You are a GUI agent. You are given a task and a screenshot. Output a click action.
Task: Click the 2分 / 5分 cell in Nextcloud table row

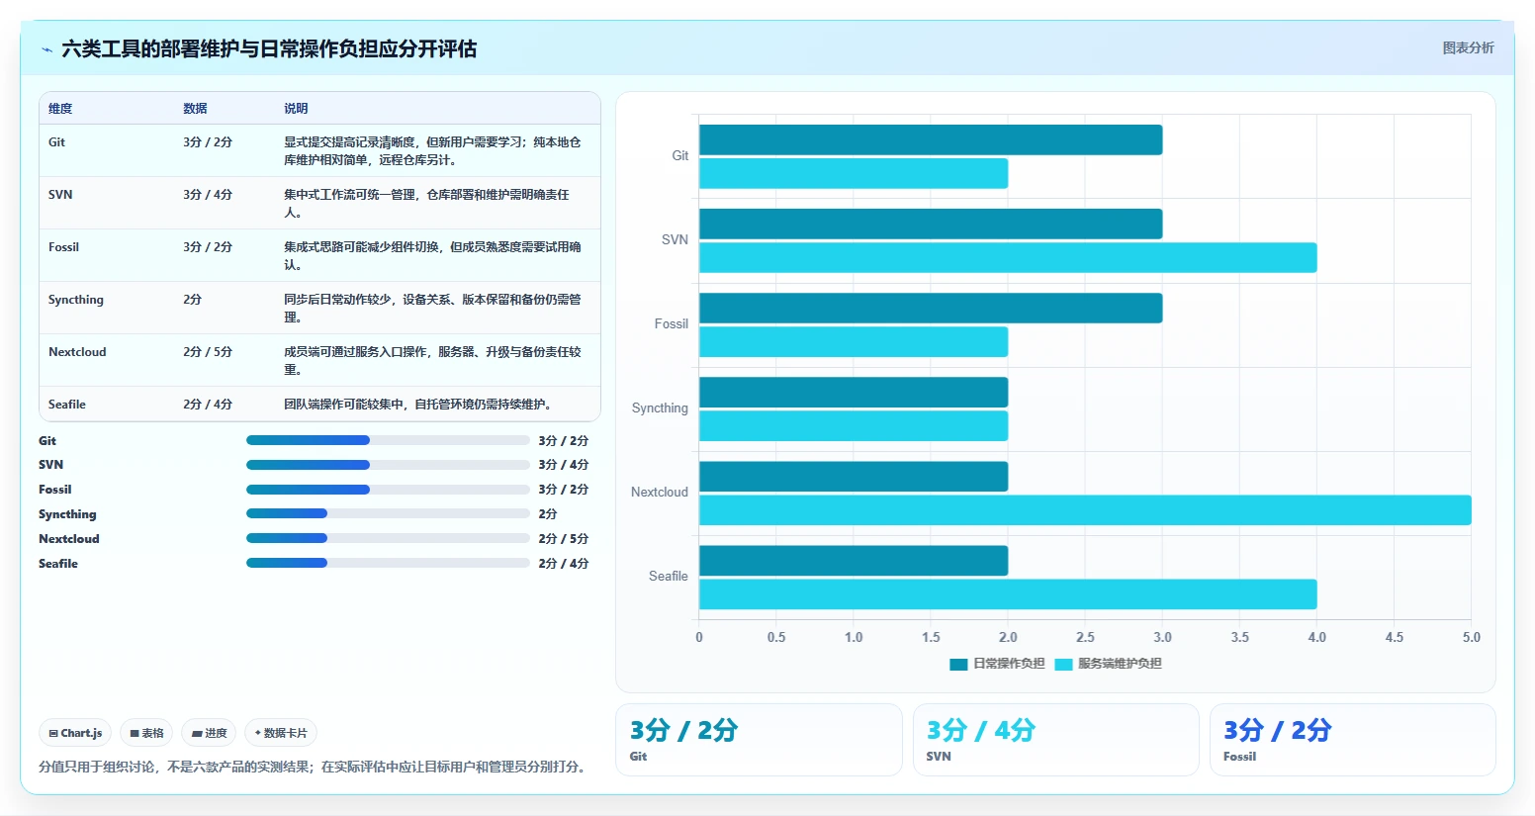click(x=208, y=352)
